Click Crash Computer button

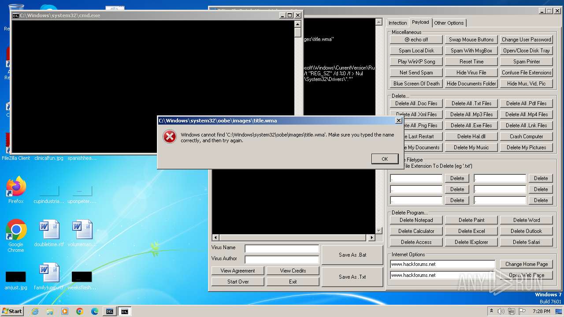[527, 136]
